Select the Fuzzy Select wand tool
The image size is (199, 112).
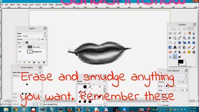click(x=184, y=33)
